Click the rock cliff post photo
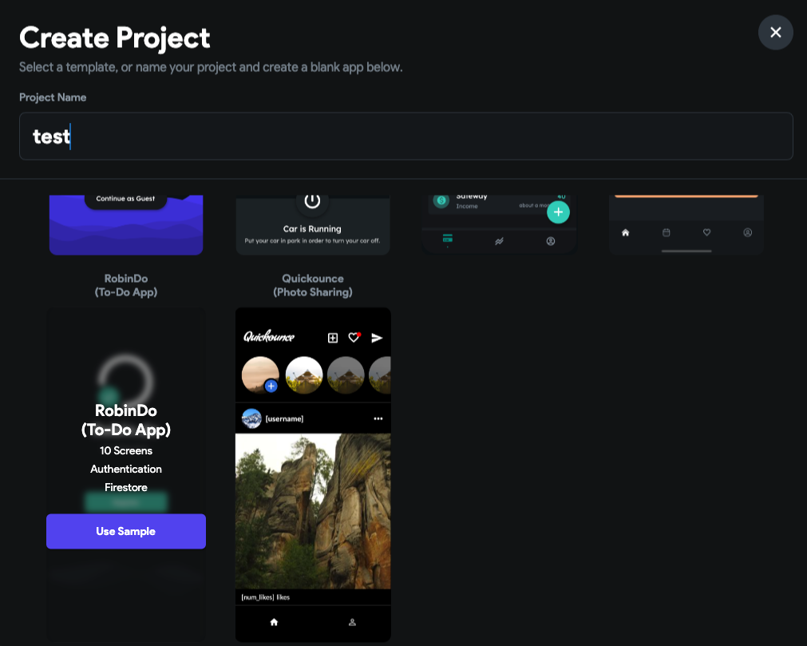The width and height of the screenshot is (807, 646). pos(313,510)
